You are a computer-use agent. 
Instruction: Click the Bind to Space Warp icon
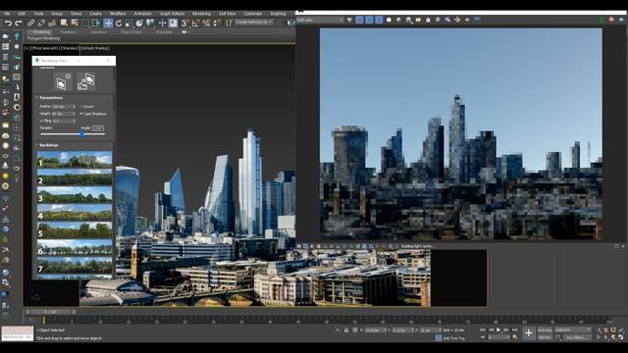pyautogui.click(x=52, y=24)
